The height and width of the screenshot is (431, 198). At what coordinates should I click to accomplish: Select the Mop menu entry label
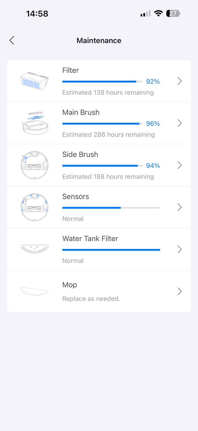[69, 285]
